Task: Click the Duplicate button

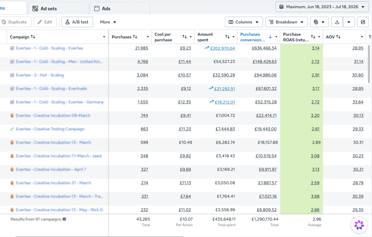Action: [14, 22]
